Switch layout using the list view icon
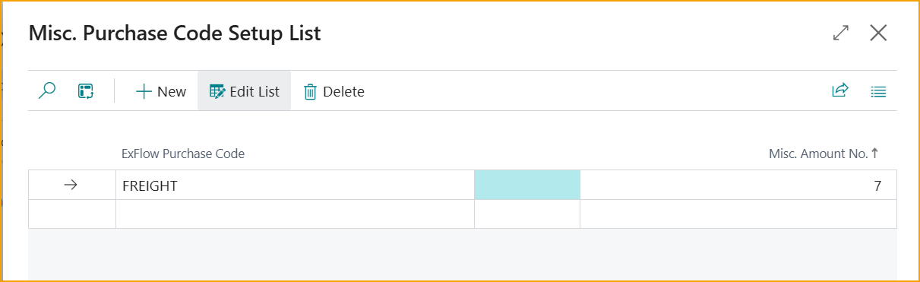The height and width of the screenshot is (282, 920). coord(878,91)
